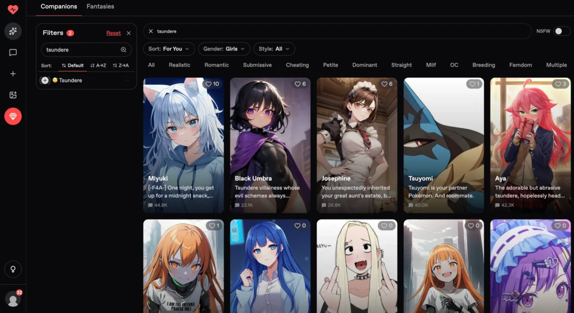Select the Straight category tab

401,65
